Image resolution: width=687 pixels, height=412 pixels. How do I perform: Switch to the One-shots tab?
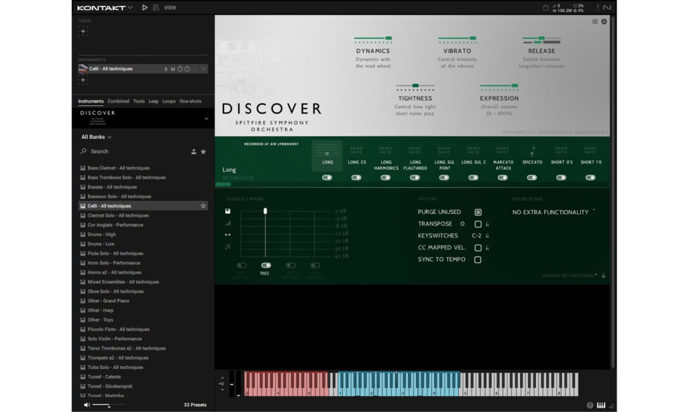point(190,101)
